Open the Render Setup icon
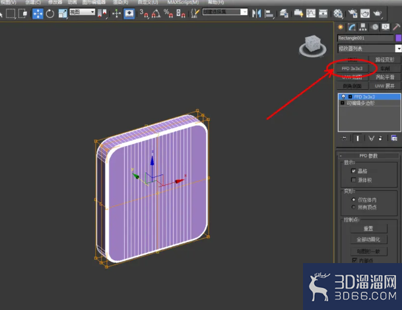The image size is (402, 310). coord(352,13)
